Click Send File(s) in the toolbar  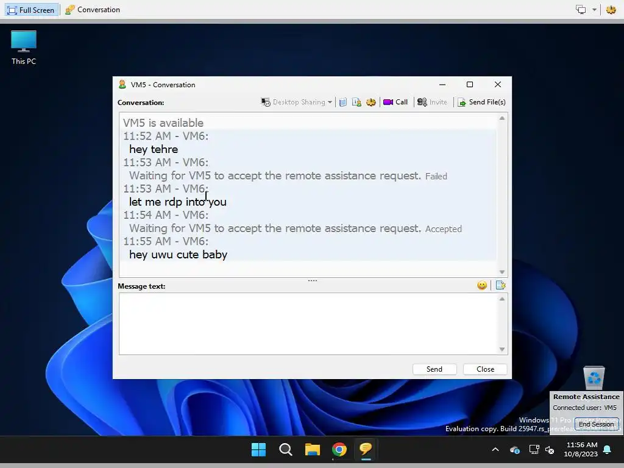[x=481, y=102]
